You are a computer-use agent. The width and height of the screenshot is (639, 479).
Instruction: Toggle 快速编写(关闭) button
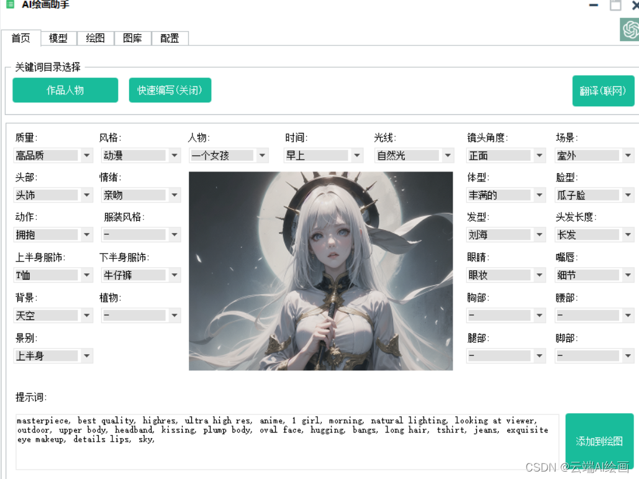point(170,90)
